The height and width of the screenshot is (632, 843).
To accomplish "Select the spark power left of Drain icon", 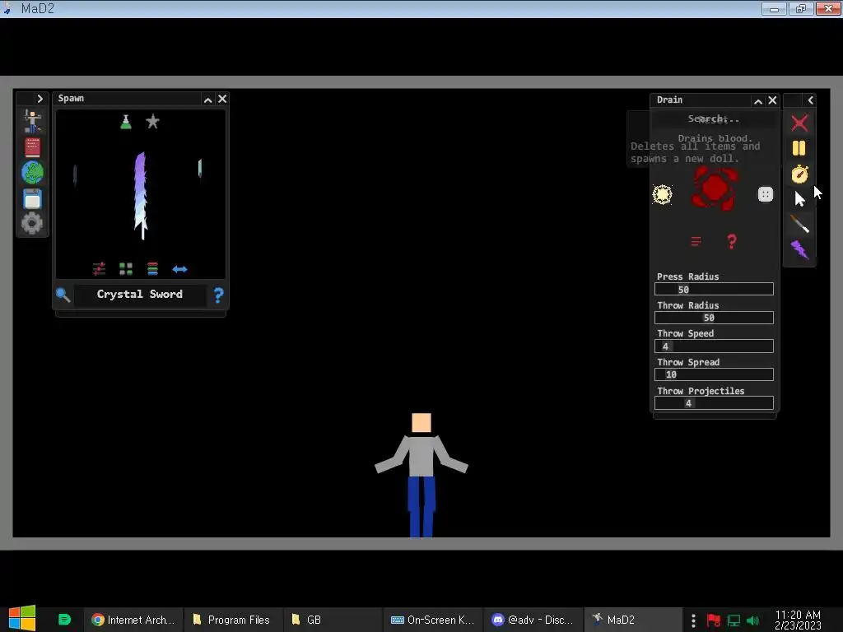I will coord(663,194).
